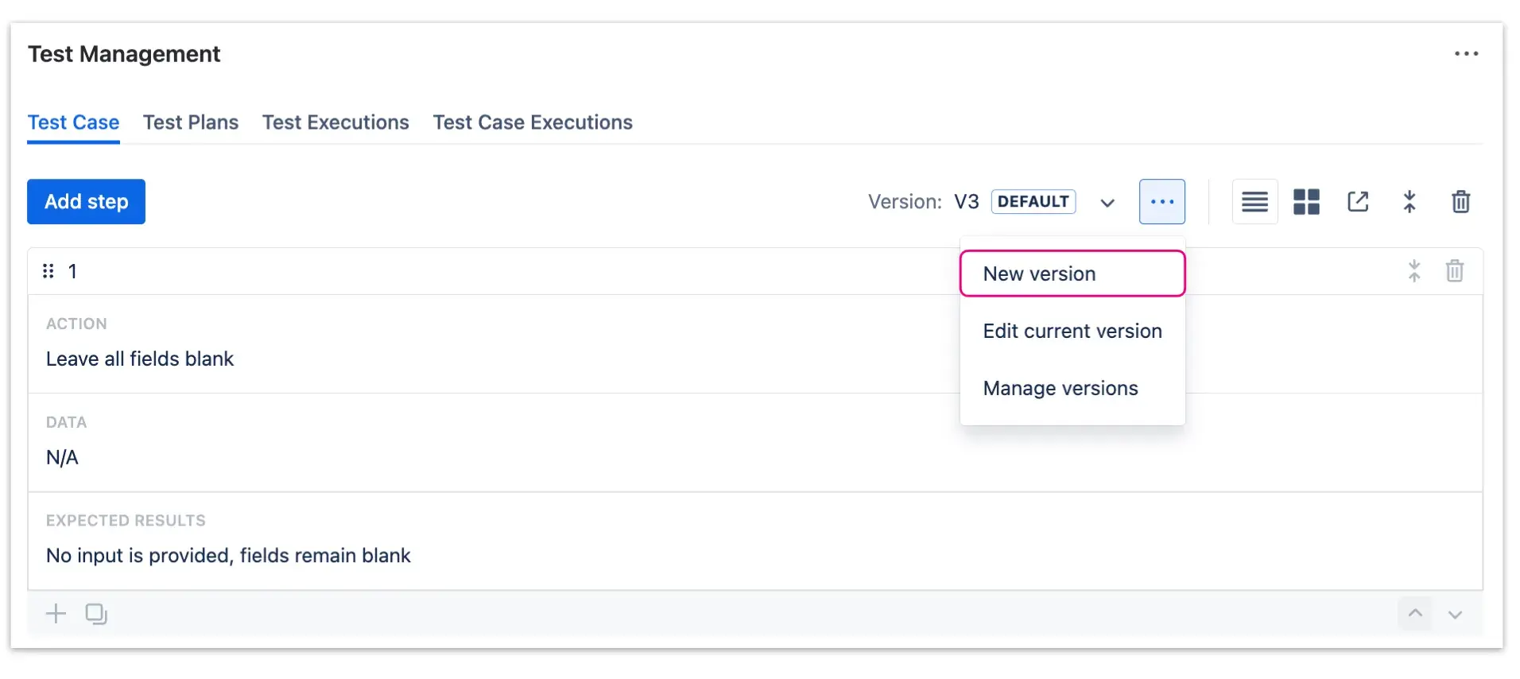Click the Action field to edit its text
Viewport: 1520px width, 679px height.
140,359
